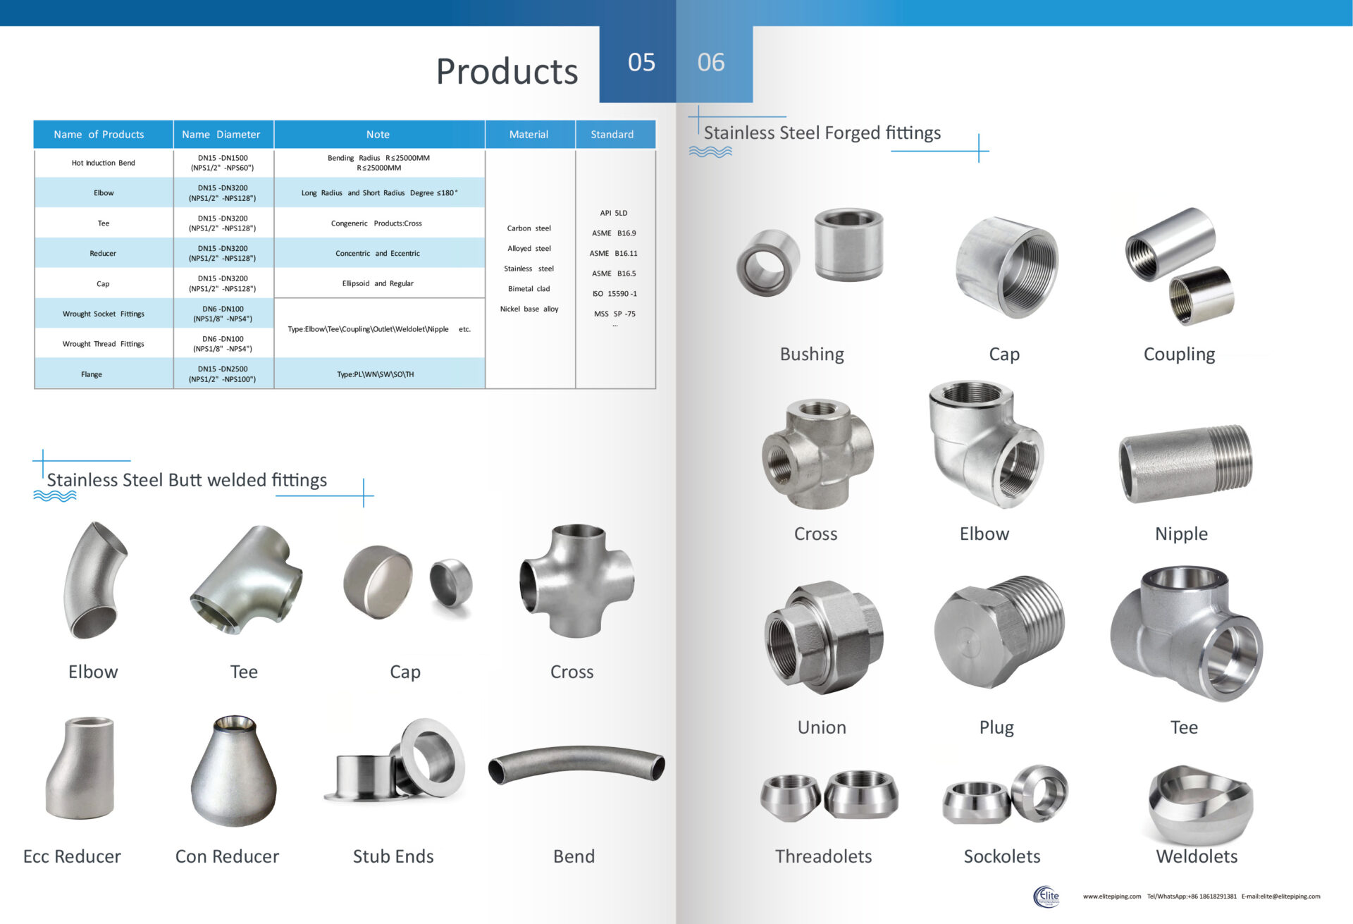Click the DN15-DN2500 diameter cell

tap(223, 374)
